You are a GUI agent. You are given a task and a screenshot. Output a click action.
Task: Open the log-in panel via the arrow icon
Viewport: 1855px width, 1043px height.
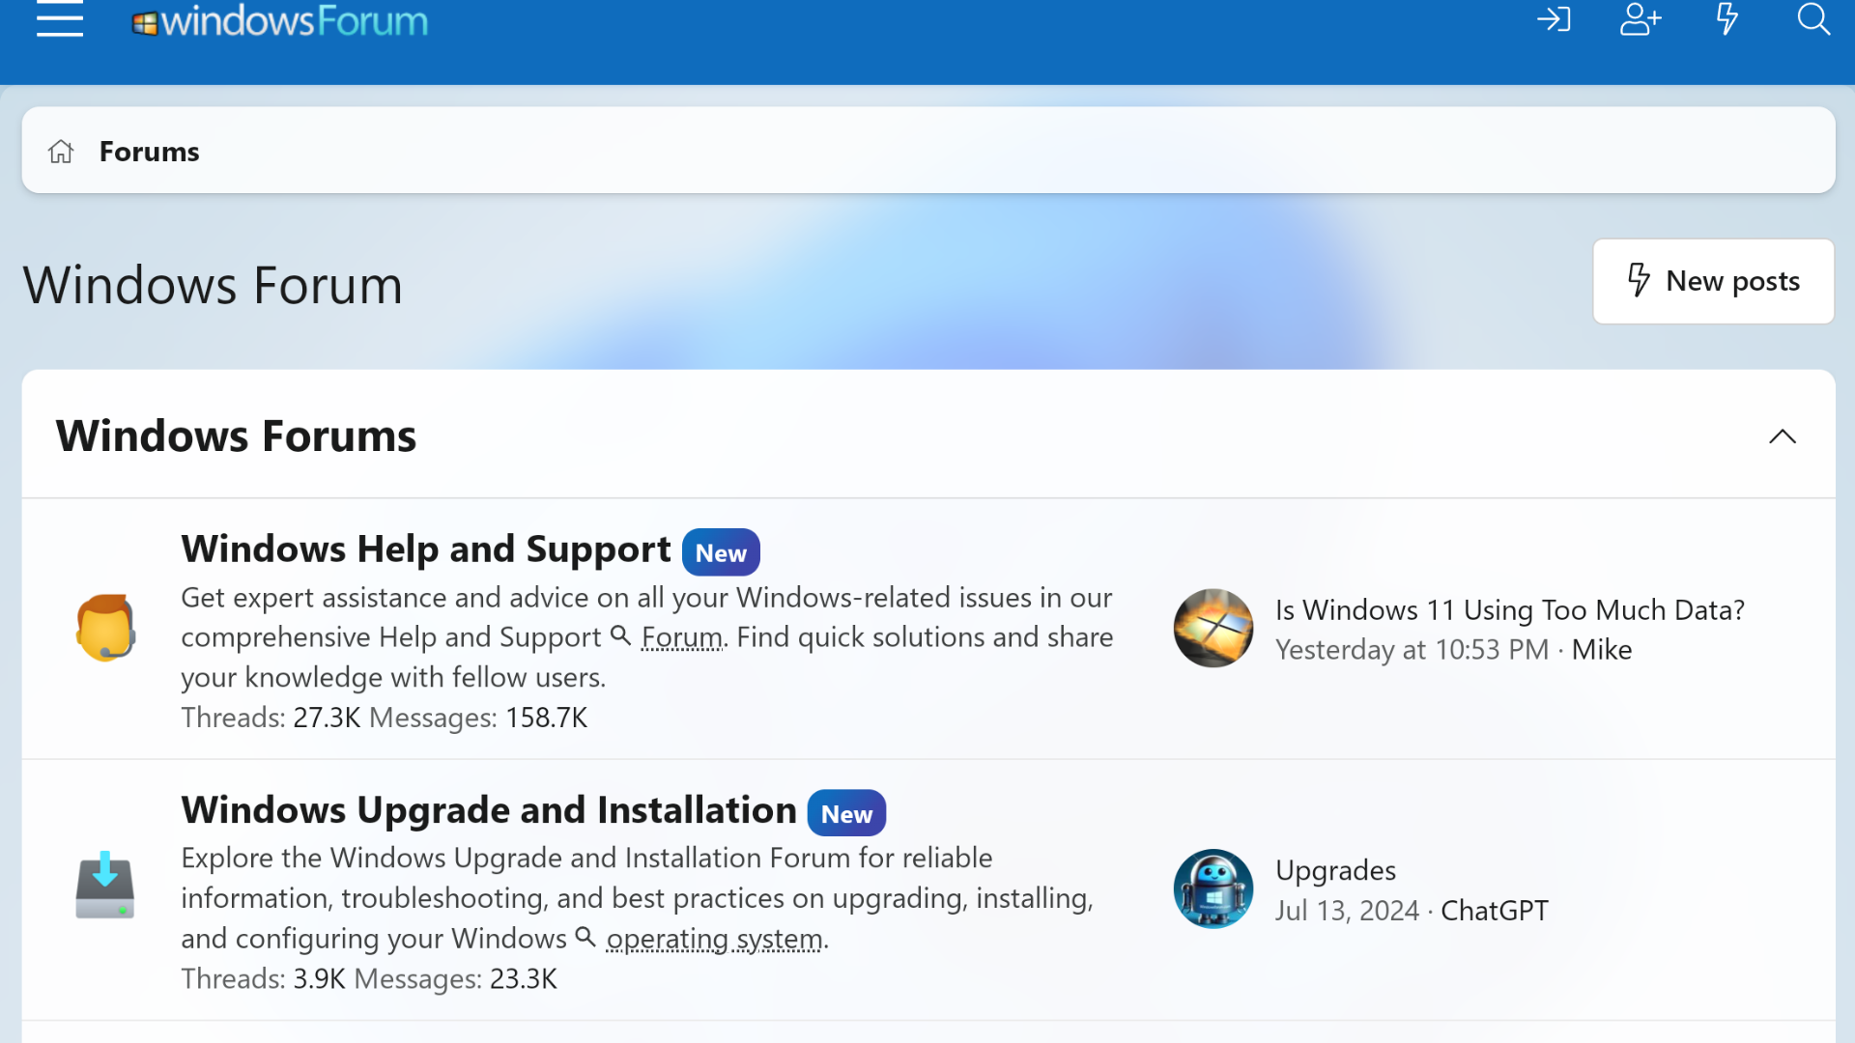pos(1554,19)
